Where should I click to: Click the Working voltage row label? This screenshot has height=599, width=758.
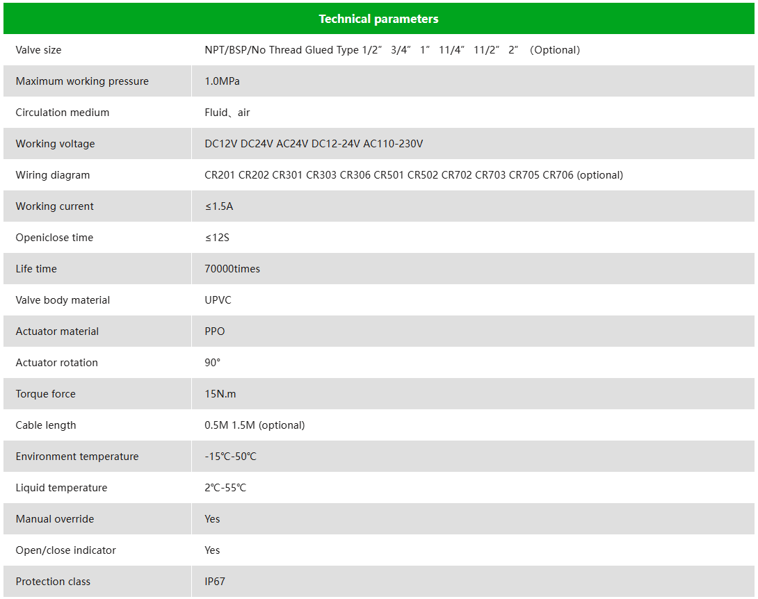coord(55,144)
